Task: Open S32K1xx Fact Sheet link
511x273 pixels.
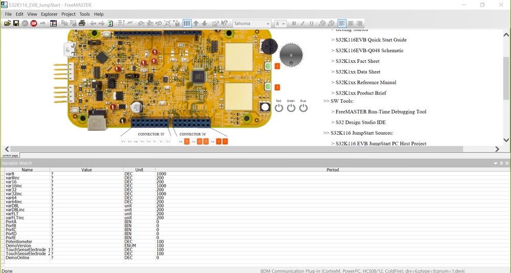Action: pyautogui.click(x=358, y=61)
